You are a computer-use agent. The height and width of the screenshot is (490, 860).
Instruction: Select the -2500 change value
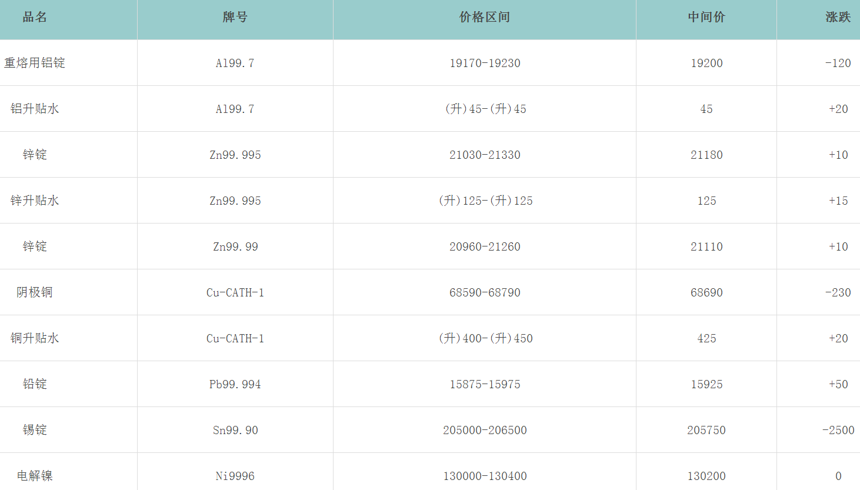pyautogui.click(x=838, y=430)
